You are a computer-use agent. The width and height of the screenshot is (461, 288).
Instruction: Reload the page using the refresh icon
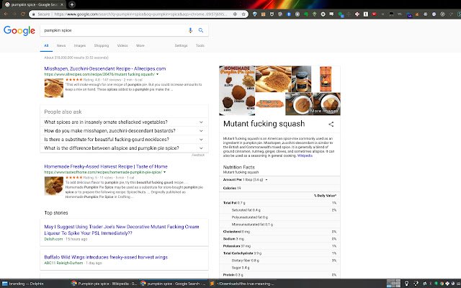[22, 14]
